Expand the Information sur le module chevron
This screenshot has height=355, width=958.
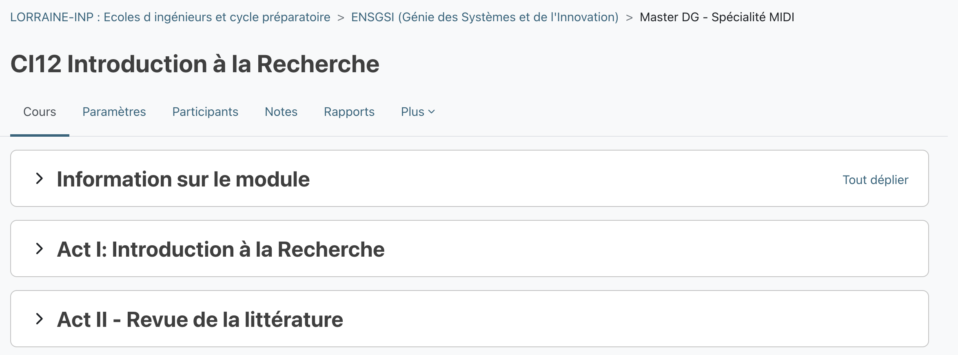(39, 179)
